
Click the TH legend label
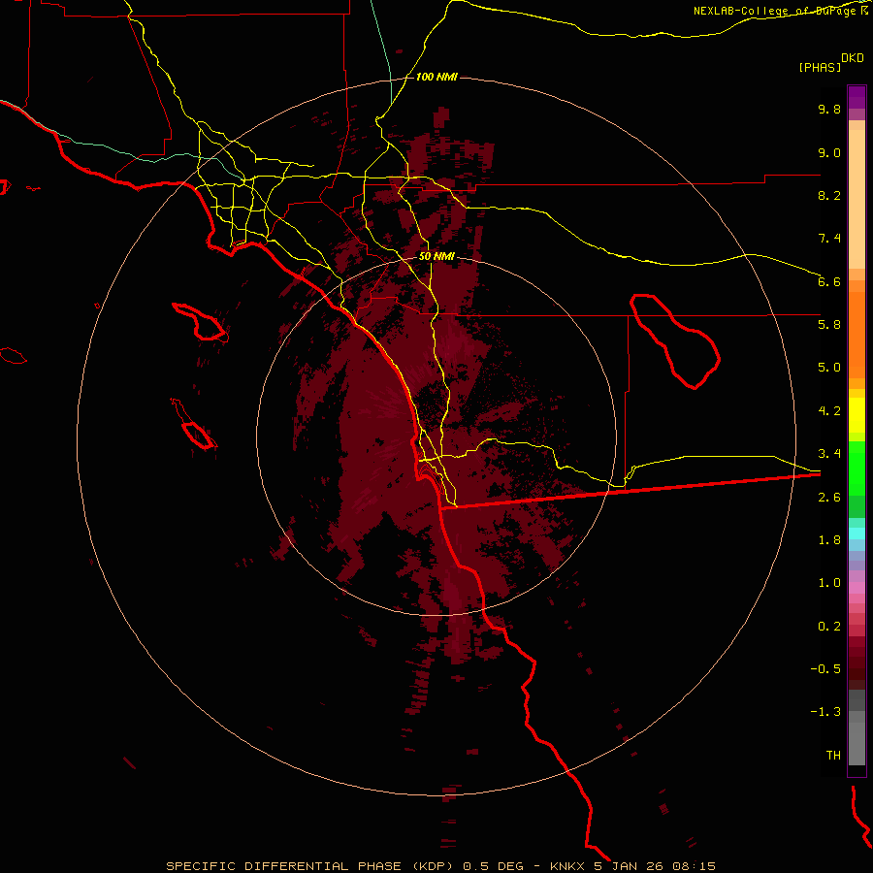pos(833,756)
